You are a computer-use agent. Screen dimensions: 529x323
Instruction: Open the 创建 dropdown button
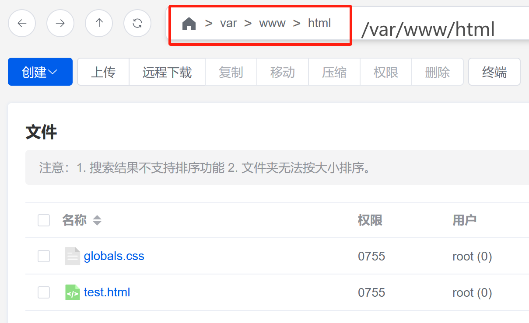pyautogui.click(x=40, y=72)
